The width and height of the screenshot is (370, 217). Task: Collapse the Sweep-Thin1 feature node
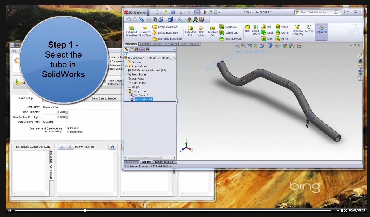click(x=126, y=91)
